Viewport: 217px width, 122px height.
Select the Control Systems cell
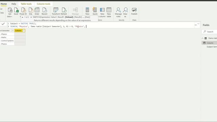point(7,41)
